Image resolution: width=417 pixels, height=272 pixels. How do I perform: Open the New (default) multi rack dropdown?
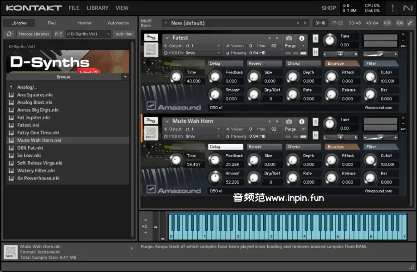(x=166, y=23)
